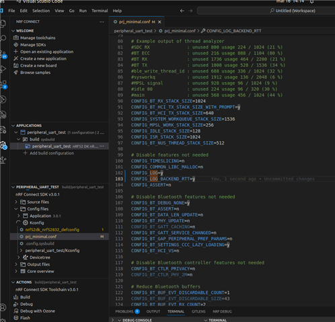Click peripheral_uart_test breadcrumb segment
The width and height of the screenshot is (335, 322).
pos(133,31)
